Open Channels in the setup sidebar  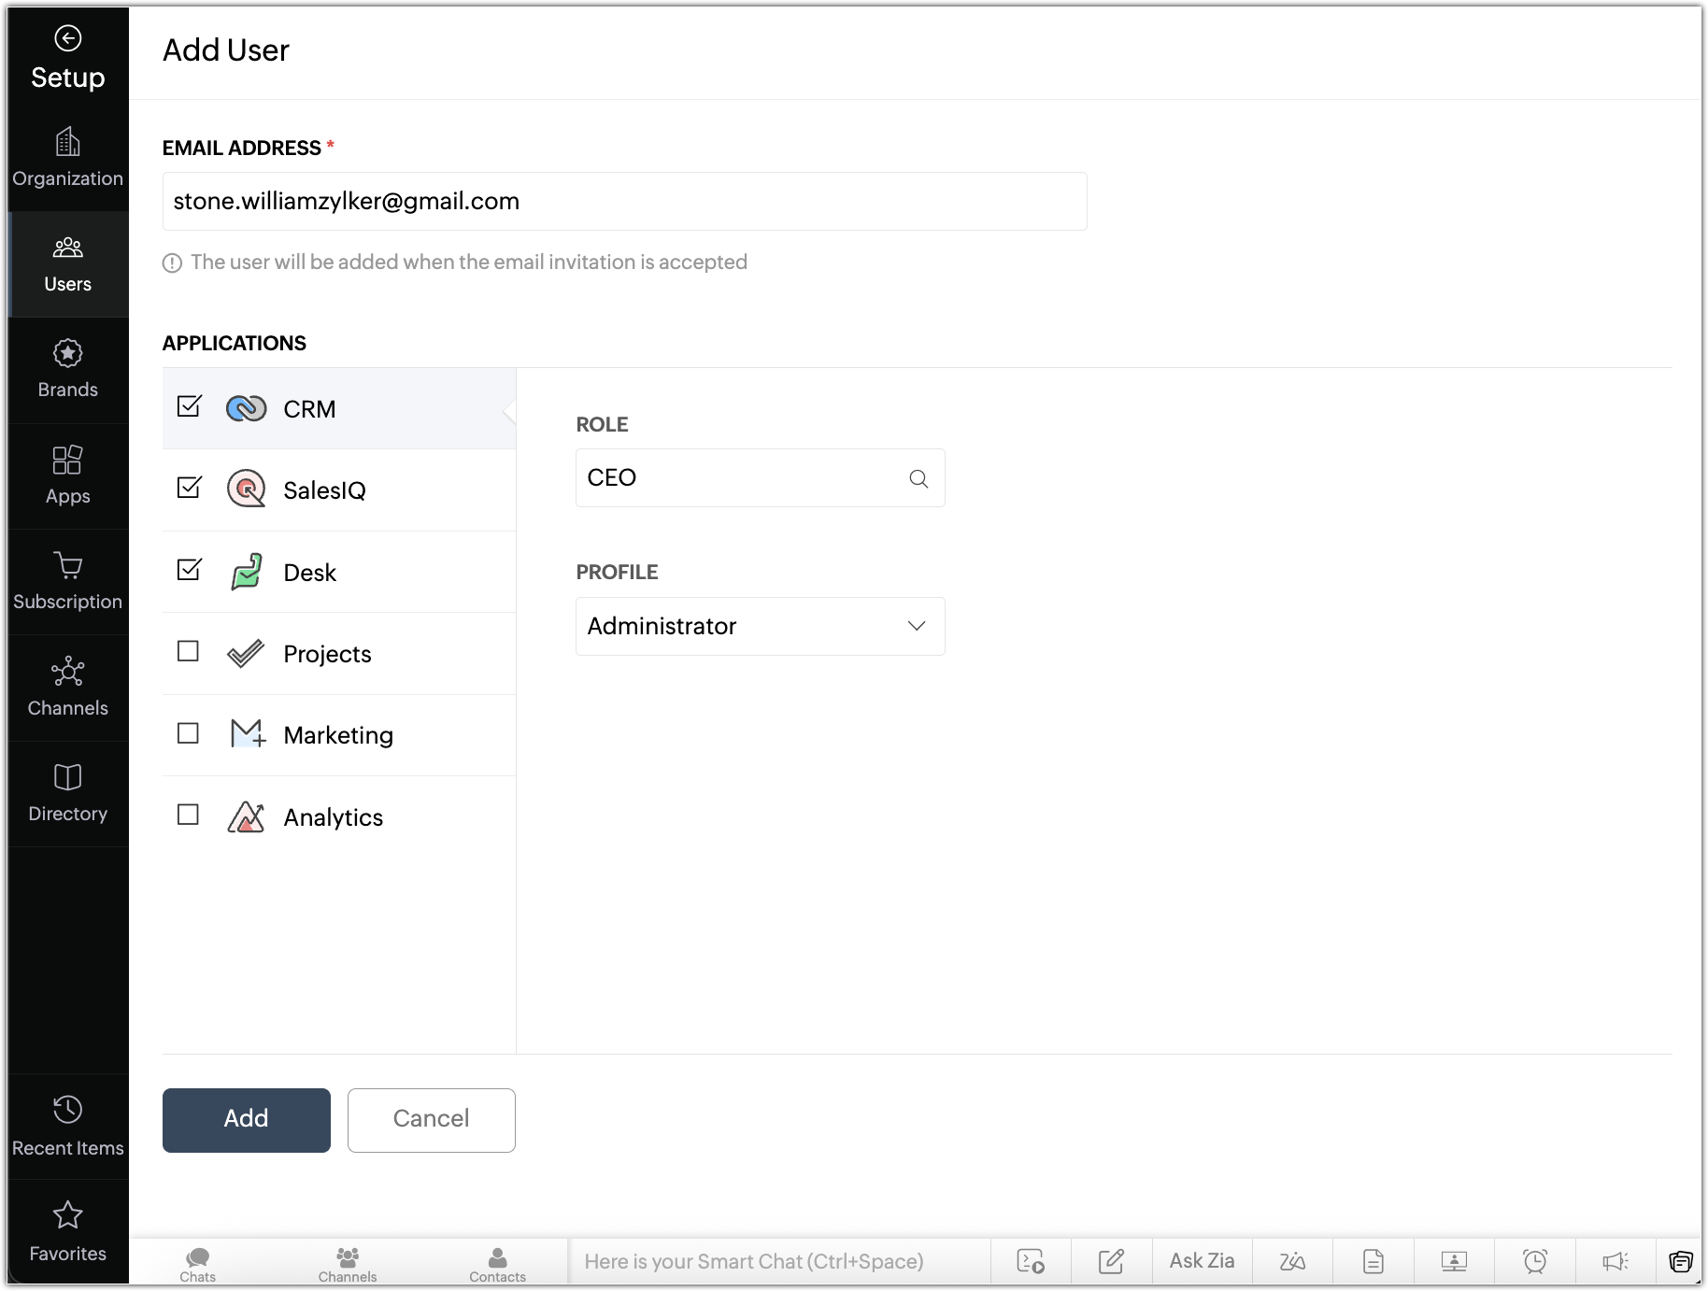[67, 688]
